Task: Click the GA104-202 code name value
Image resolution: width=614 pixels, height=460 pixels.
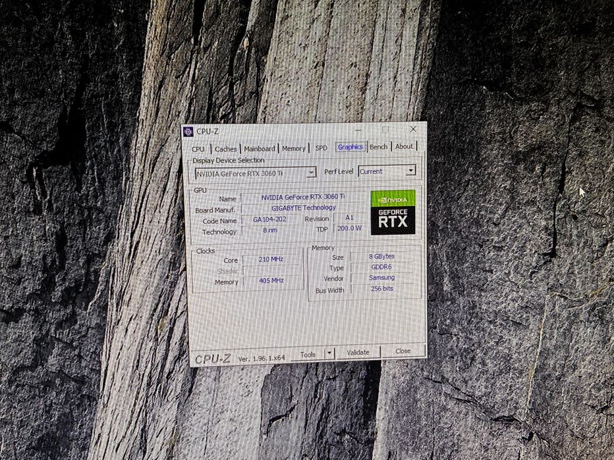Action: pos(269,219)
